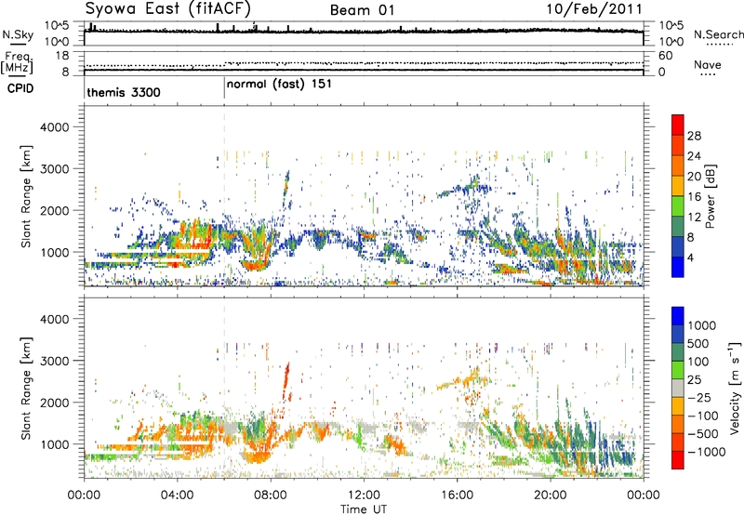Click the dashed CPID change line in power panel
This screenshot has height=515, width=744.
pyautogui.click(x=224, y=195)
